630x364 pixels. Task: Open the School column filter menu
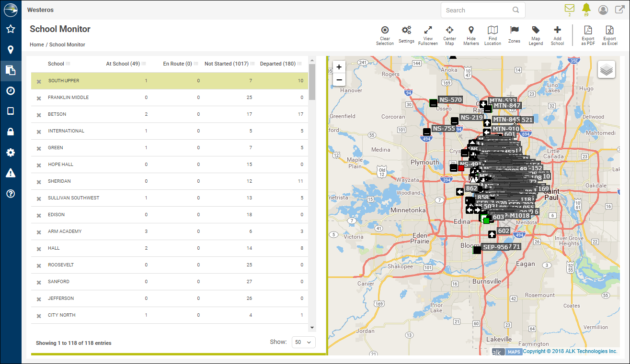pyautogui.click(x=68, y=64)
